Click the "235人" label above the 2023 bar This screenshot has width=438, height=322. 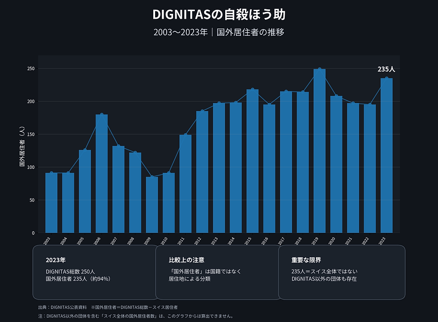386,69
